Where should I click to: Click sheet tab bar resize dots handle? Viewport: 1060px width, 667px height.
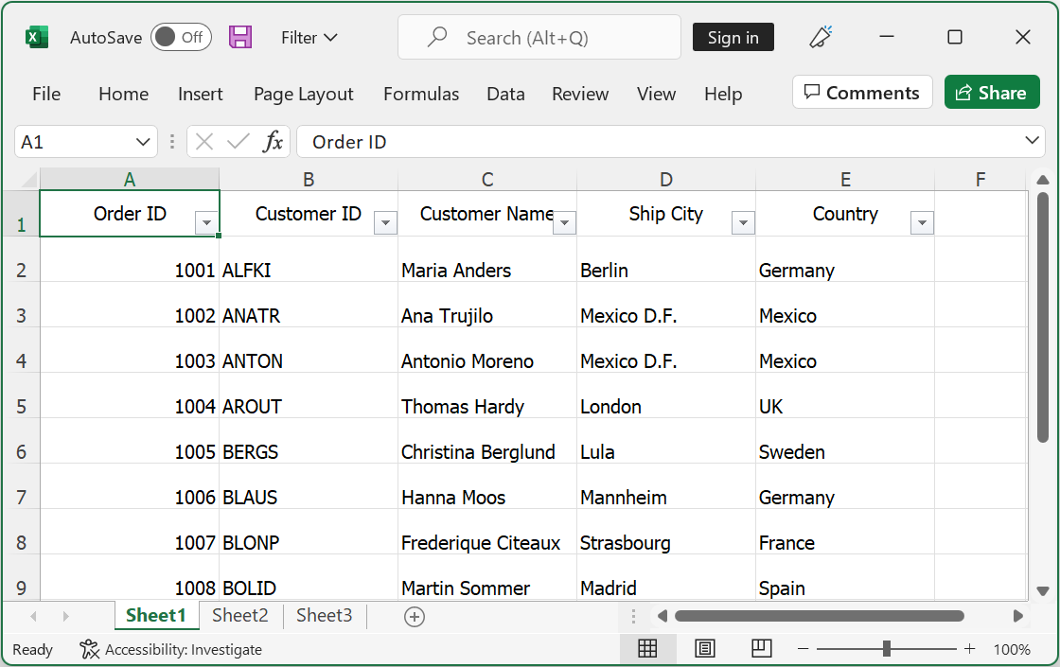click(633, 616)
